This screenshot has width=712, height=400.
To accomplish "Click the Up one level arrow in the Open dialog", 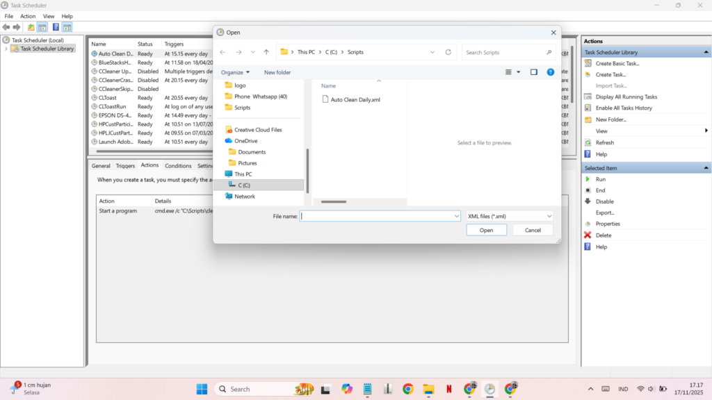I will pos(266,52).
